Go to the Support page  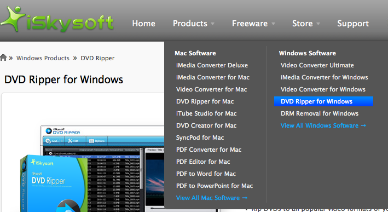tap(353, 24)
